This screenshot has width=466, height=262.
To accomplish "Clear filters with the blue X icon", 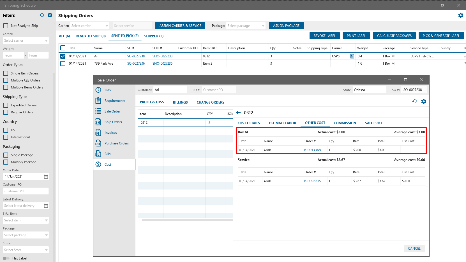I will [x=50, y=15].
